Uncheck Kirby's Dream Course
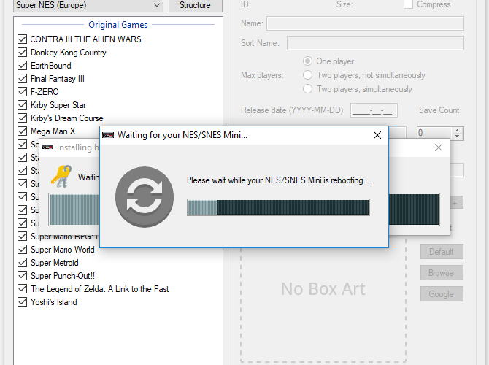489x365 pixels. point(22,118)
